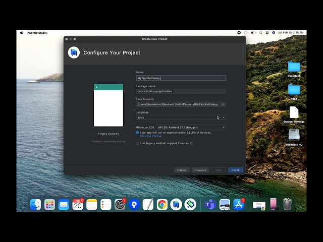Viewport: 323px width, 242px height.
Task: Open App Store in the Dock
Action: click(239, 204)
